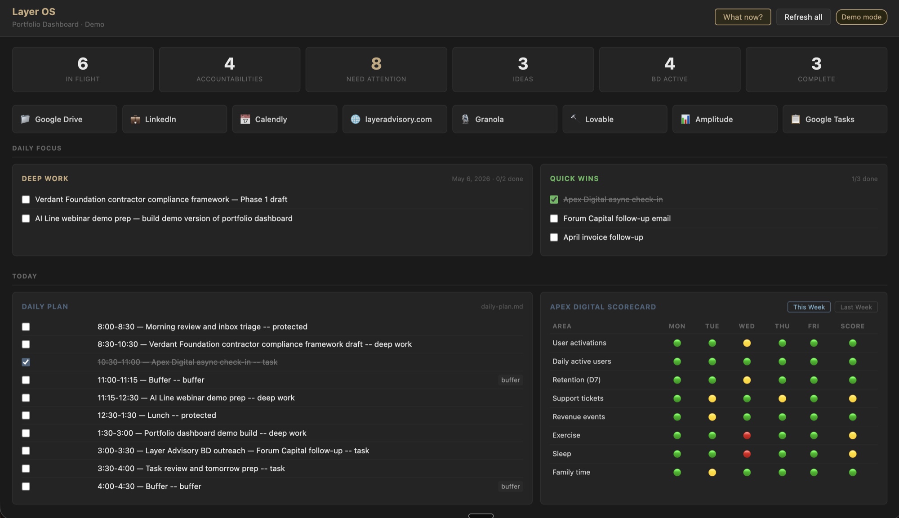899x518 pixels.
Task: Open the Amplitude bar chart icon
Action: point(685,119)
